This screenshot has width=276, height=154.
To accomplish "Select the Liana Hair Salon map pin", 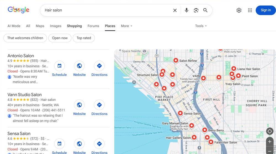I will pyautogui.click(x=234, y=69).
